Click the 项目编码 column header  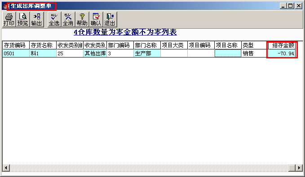click(x=201, y=45)
